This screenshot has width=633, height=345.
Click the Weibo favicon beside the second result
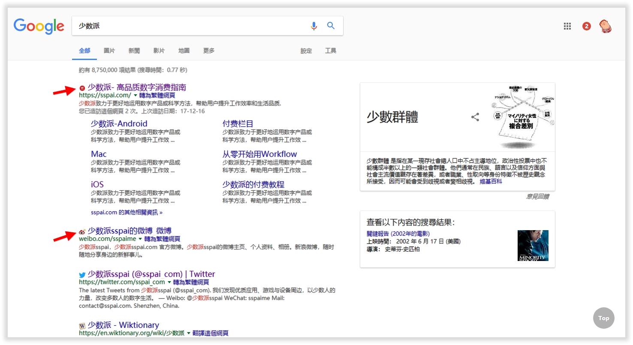82,231
